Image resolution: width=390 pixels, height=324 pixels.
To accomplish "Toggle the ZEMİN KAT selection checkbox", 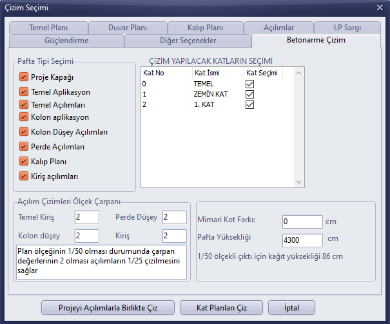I will [x=249, y=95].
